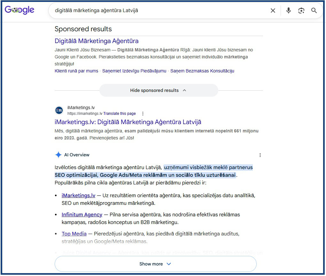Open the iMarketings.lv organic result title
This screenshot has height=276, width=326.
[x=128, y=122]
